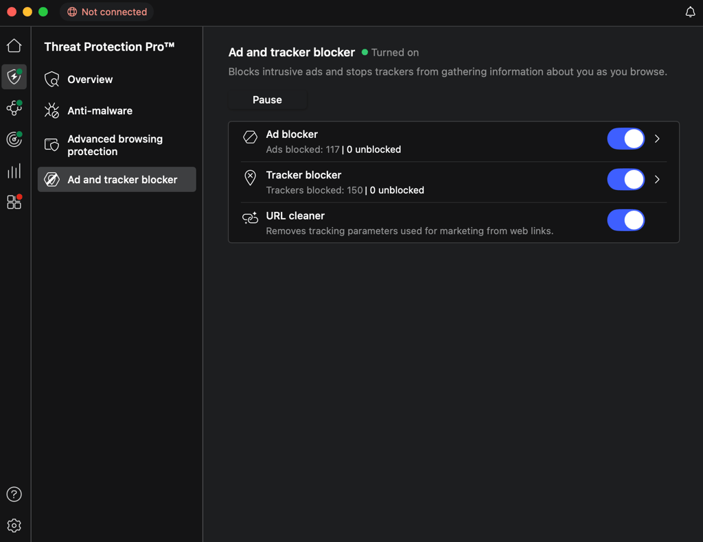Viewport: 703px width, 542px height.
Task: Close window with red button
Action: (x=12, y=12)
